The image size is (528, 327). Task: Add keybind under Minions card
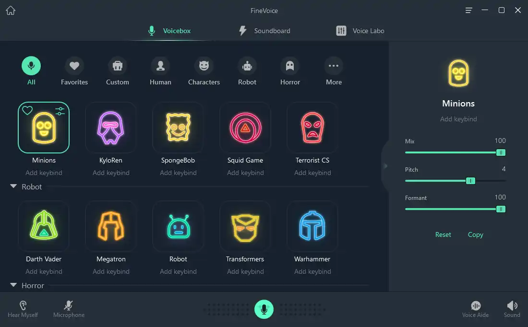[44, 173]
